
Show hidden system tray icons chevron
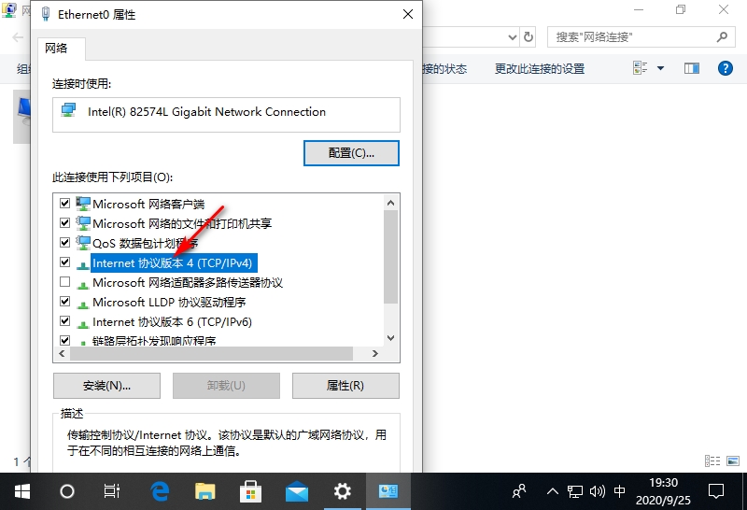click(553, 491)
